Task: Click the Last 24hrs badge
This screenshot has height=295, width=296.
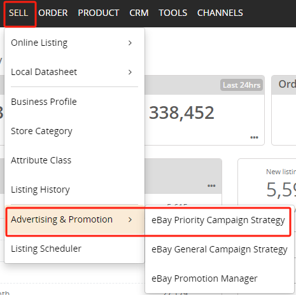Action: [x=241, y=85]
